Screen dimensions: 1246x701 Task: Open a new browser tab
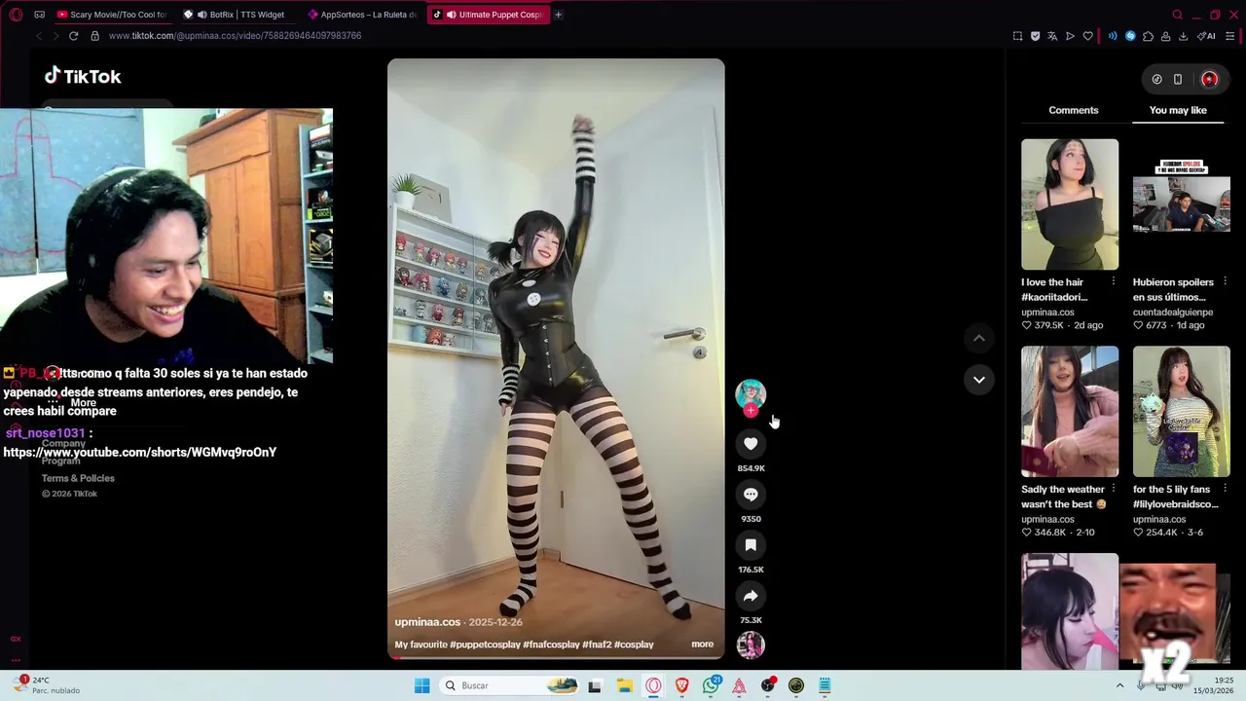(558, 15)
